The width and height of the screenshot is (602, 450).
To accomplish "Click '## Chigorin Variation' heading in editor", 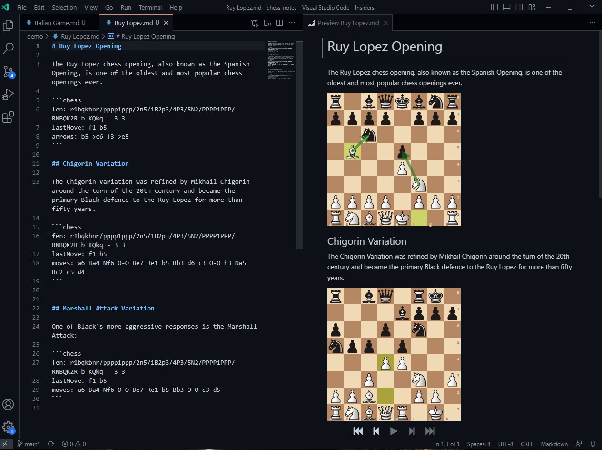I will [x=90, y=163].
